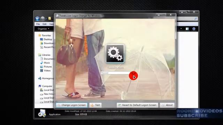223x125 pixels.
Task: Click the Favorites star icon
Action: pyautogui.click(x=40, y=35)
